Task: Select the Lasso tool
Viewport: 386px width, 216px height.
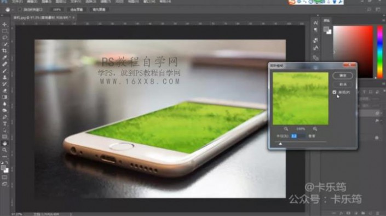Action: coord(5,38)
